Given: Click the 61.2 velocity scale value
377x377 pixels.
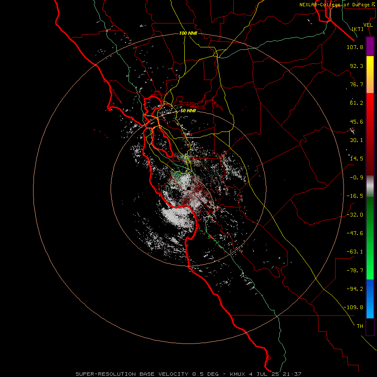Looking at the screenshot, I should [356, 103].
